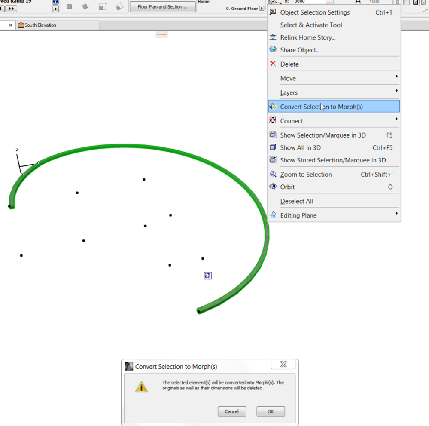Click the Object Selection Settings hammer icon

pos(273,12)
